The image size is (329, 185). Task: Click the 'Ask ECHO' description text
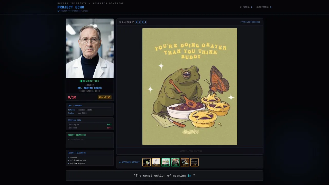82,113
